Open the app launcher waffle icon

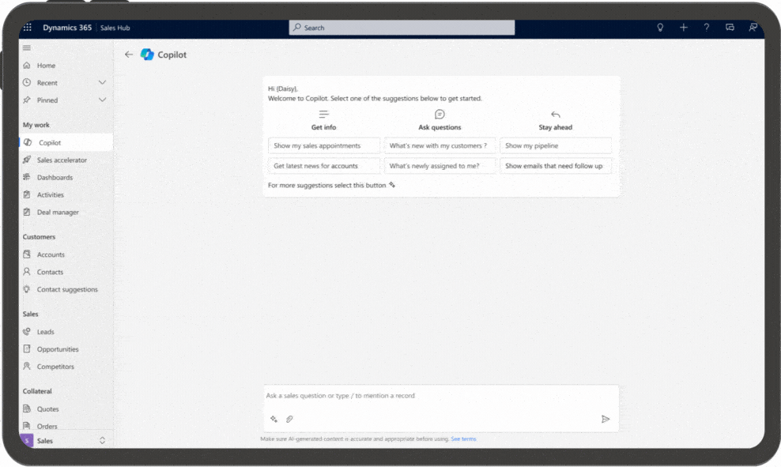(28, 28)
